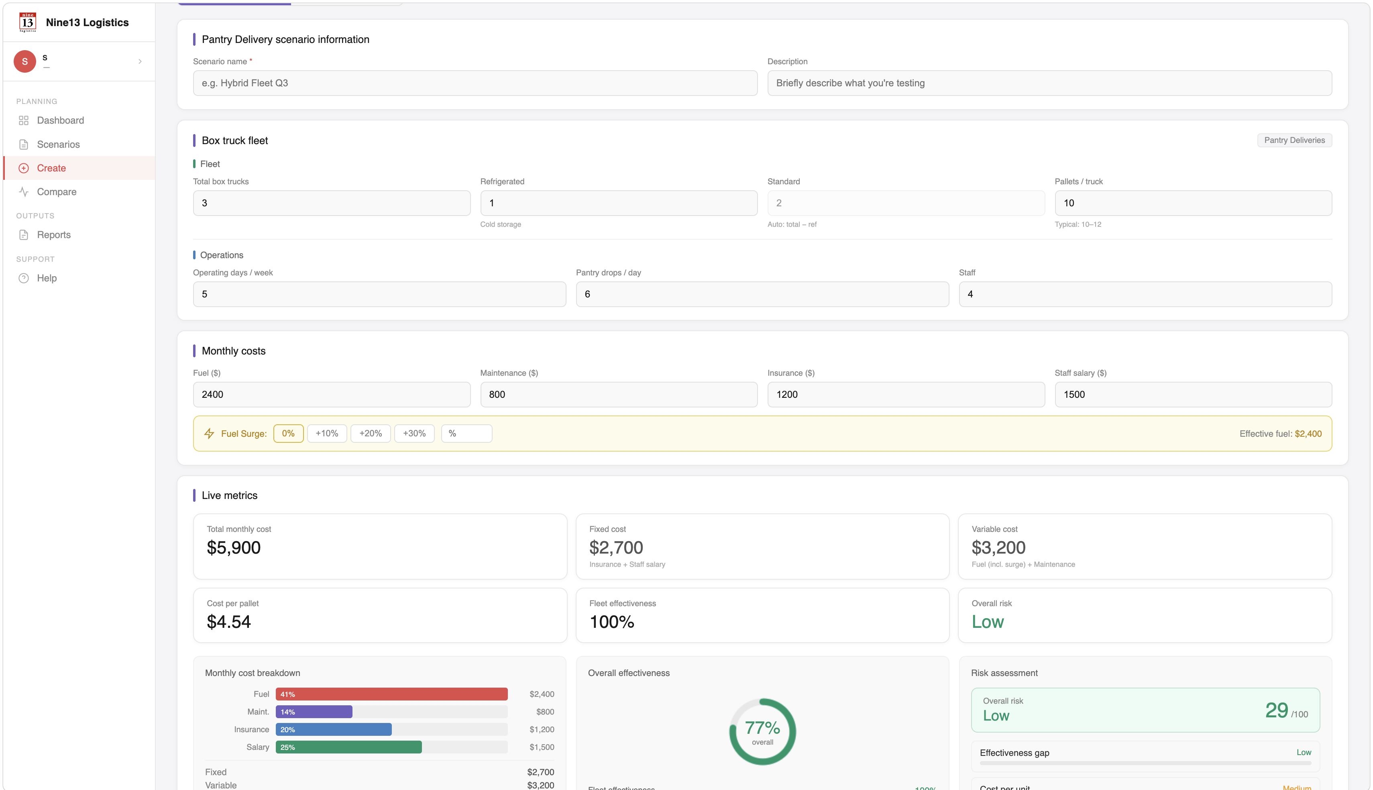
Task: Click the purple Maint. 14% bar
Action: point(314,712)
